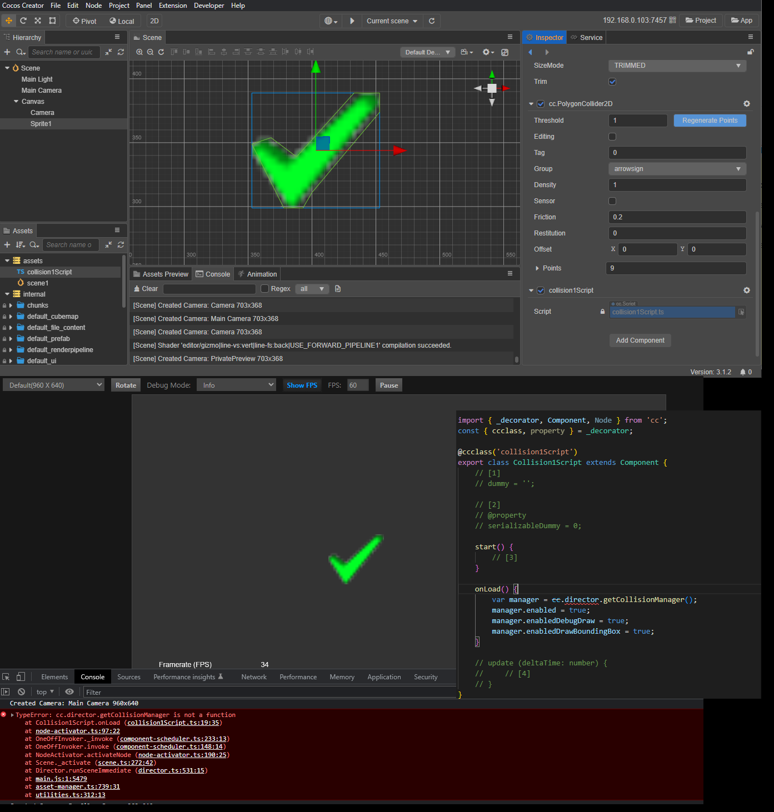Enable the Sensor checkbox
Screen dimensions: 774x812
pos(612,201)
